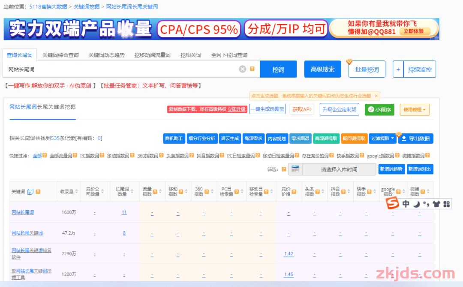Open help icon beside PC日检索量词 filter

coord(258,155)
